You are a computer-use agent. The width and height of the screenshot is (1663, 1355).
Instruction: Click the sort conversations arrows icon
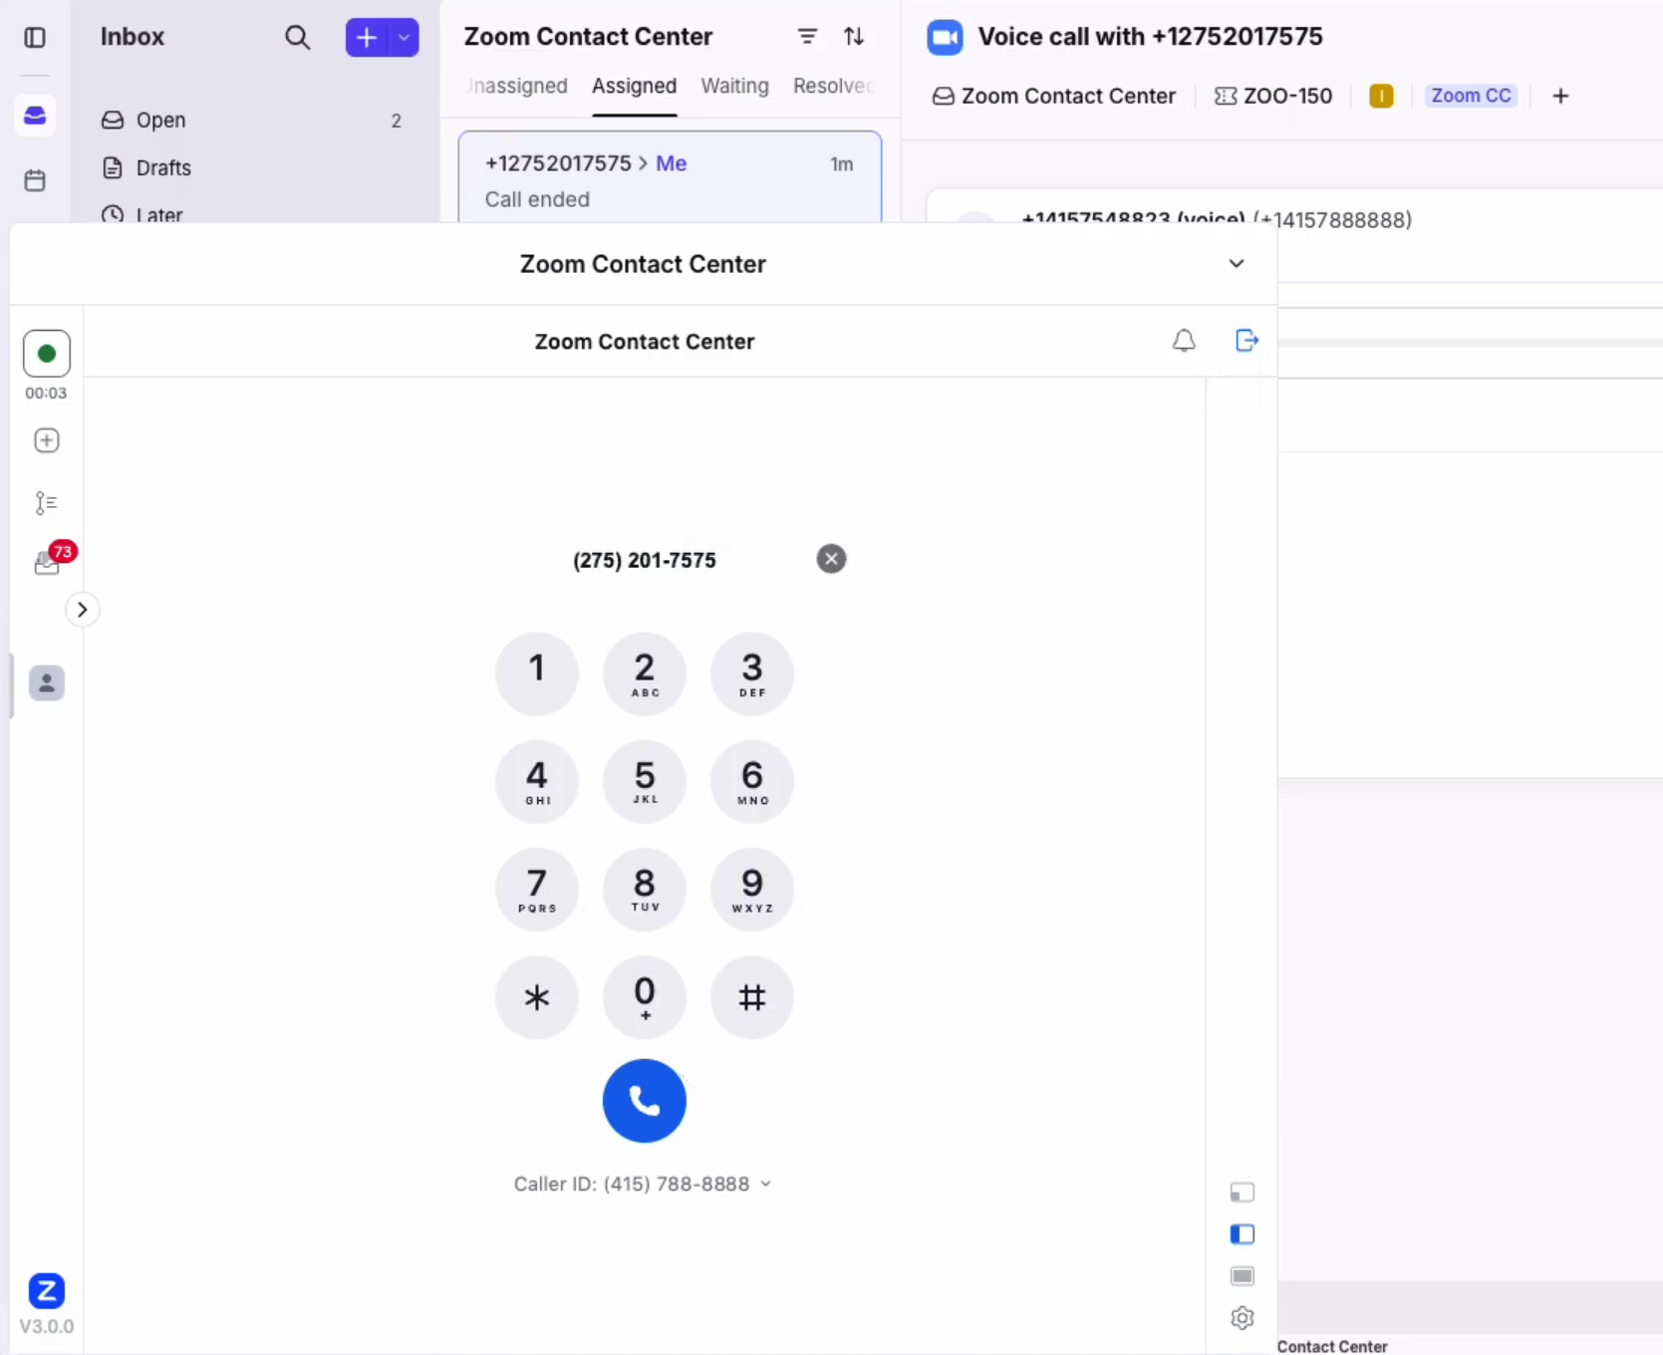point(854,37)
